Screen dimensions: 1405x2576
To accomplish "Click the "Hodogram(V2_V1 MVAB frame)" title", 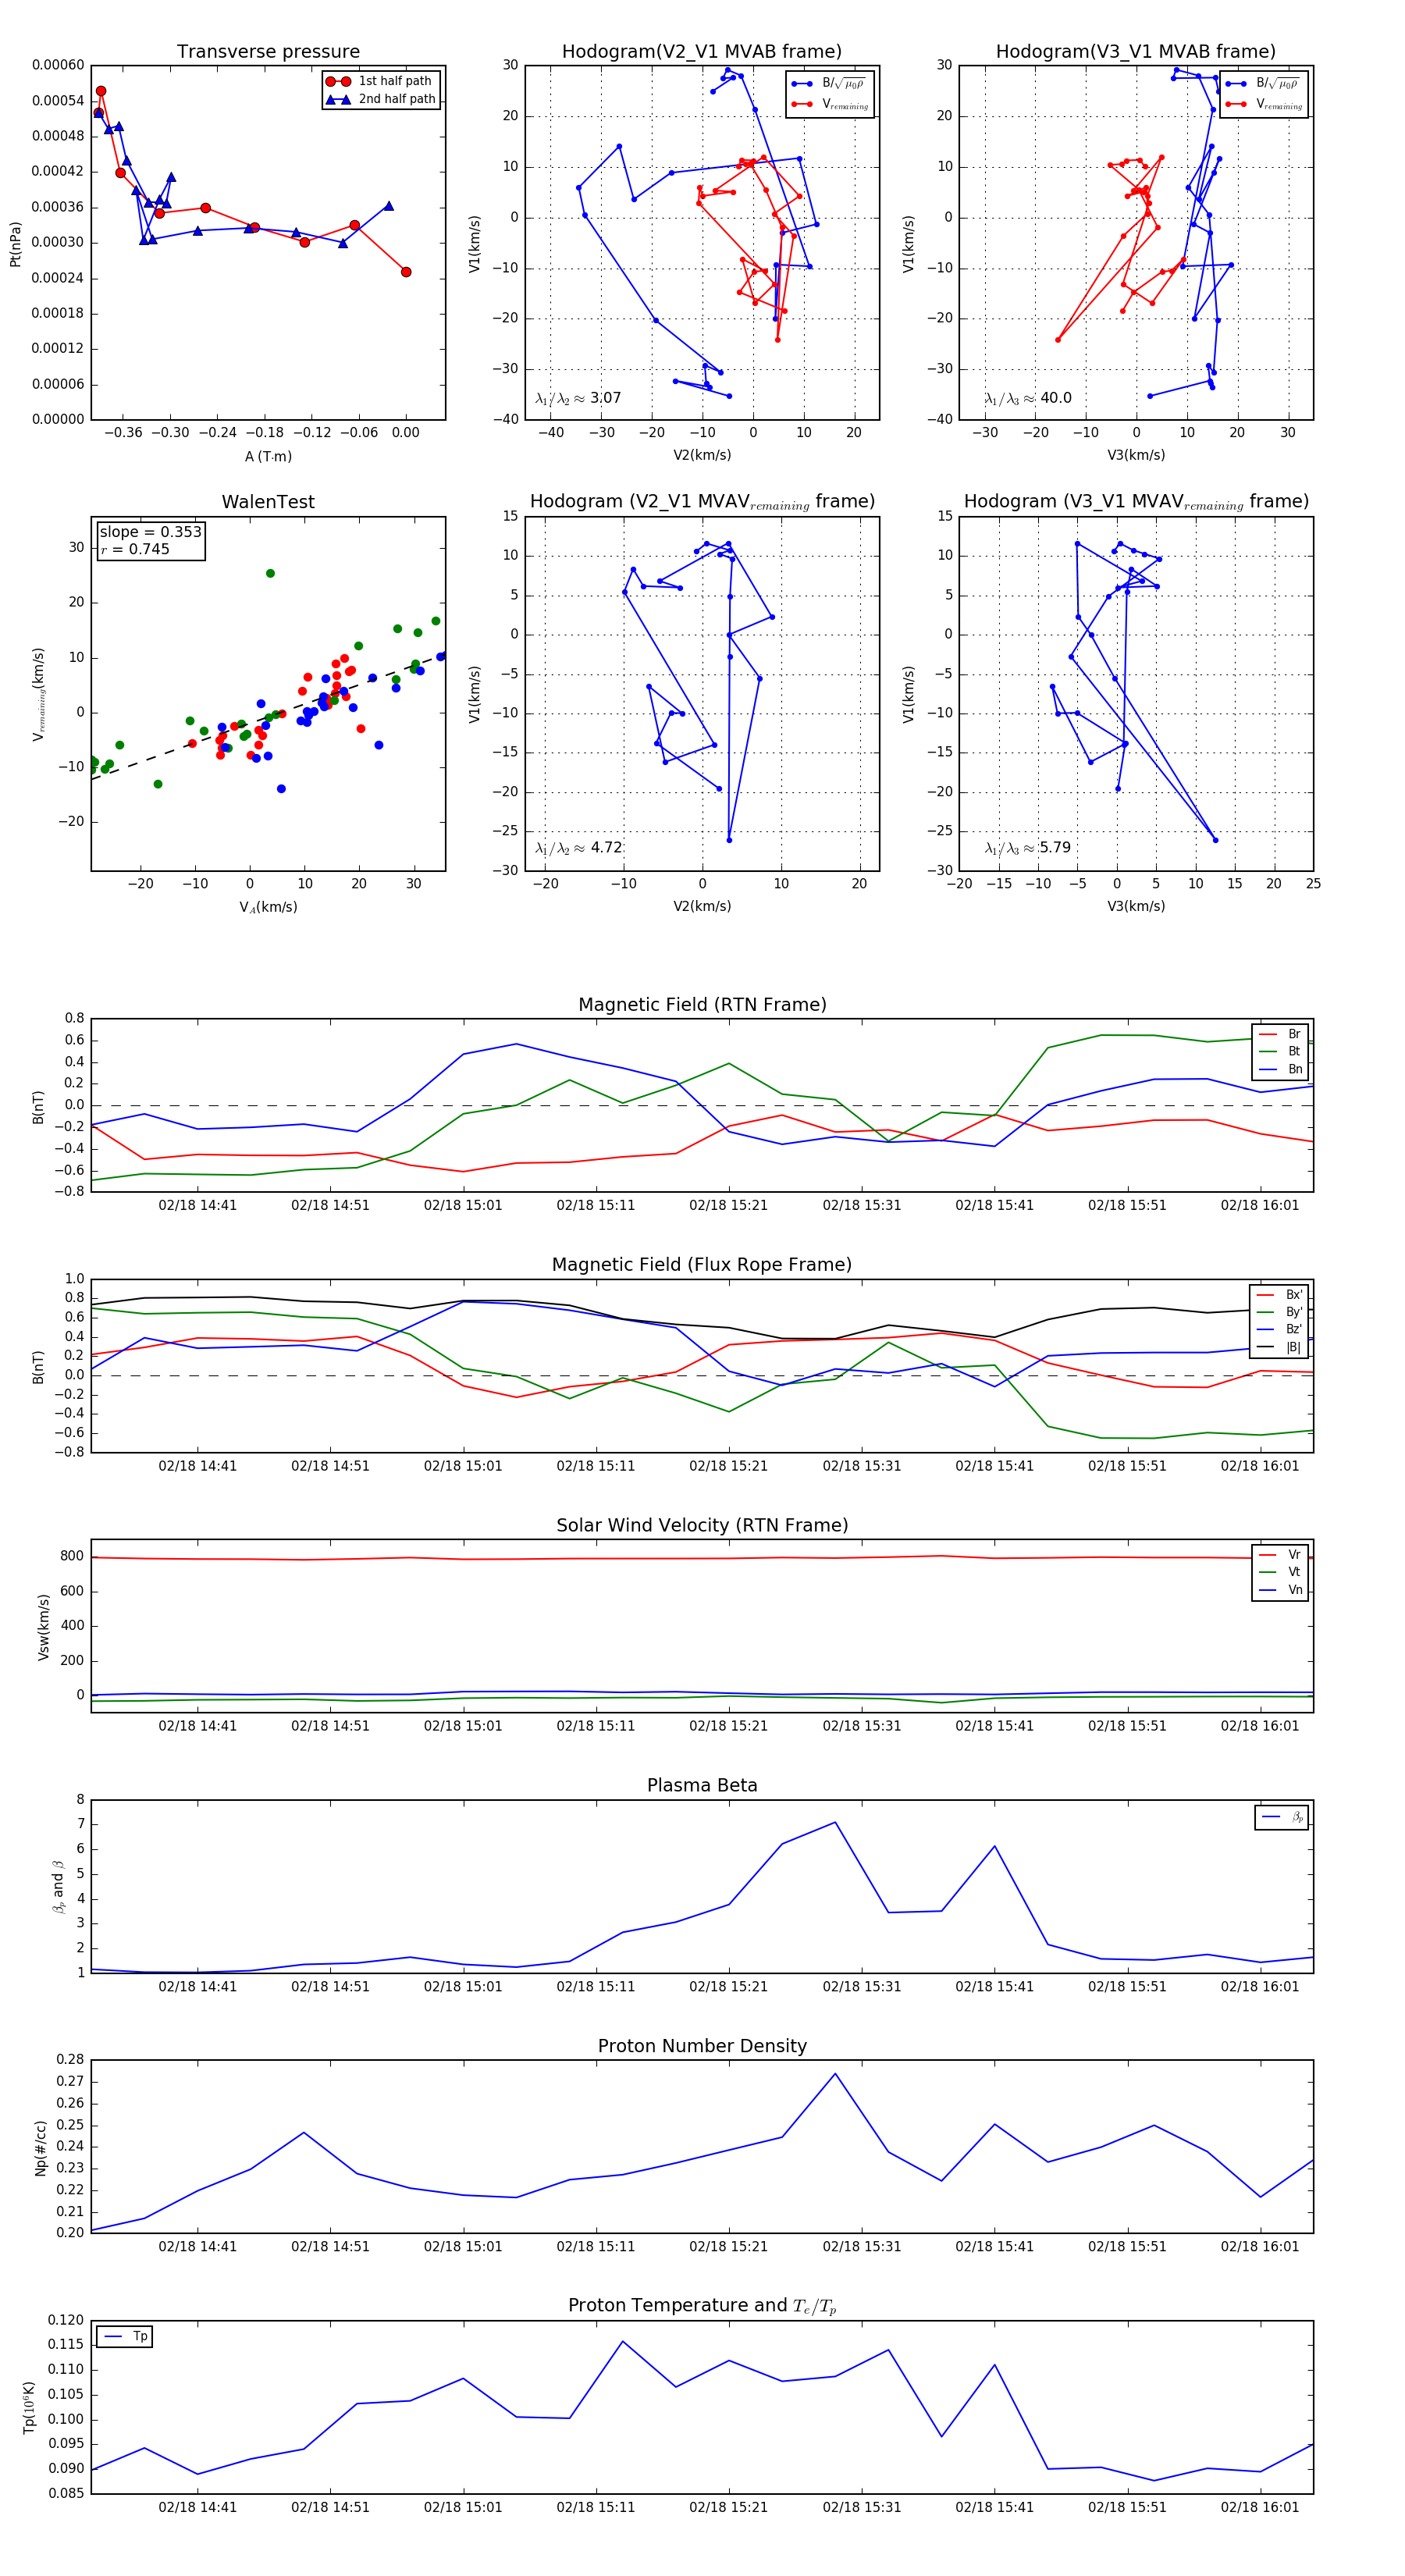I will click(702, 52).
